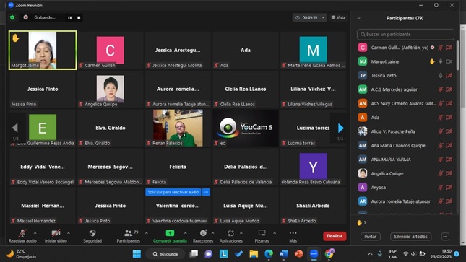Click the Finalizar button
The image size is (466, 262).
click(335, 236)
